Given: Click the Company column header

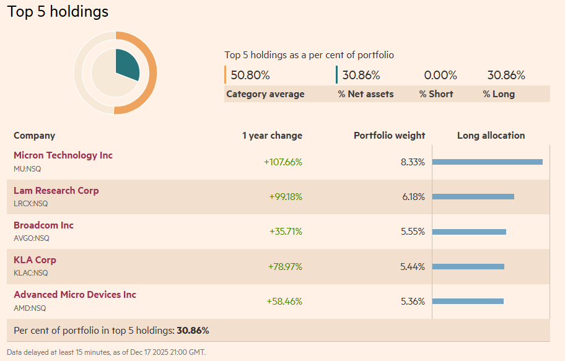Looking at the screenshot, I should point(35,136).
